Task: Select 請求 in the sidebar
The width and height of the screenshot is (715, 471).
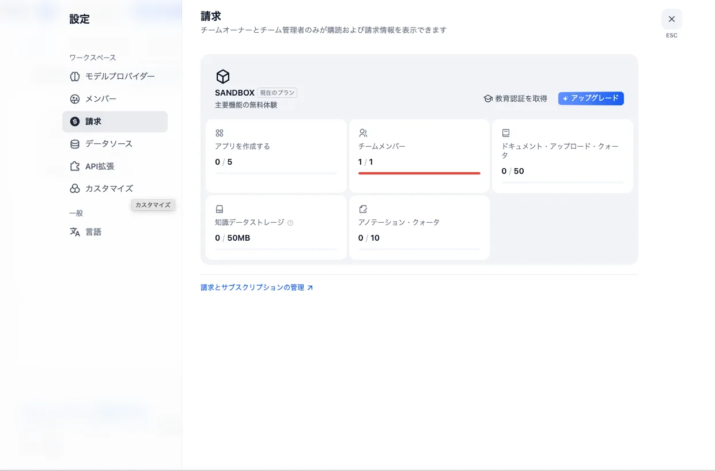Action: point(115,121)
